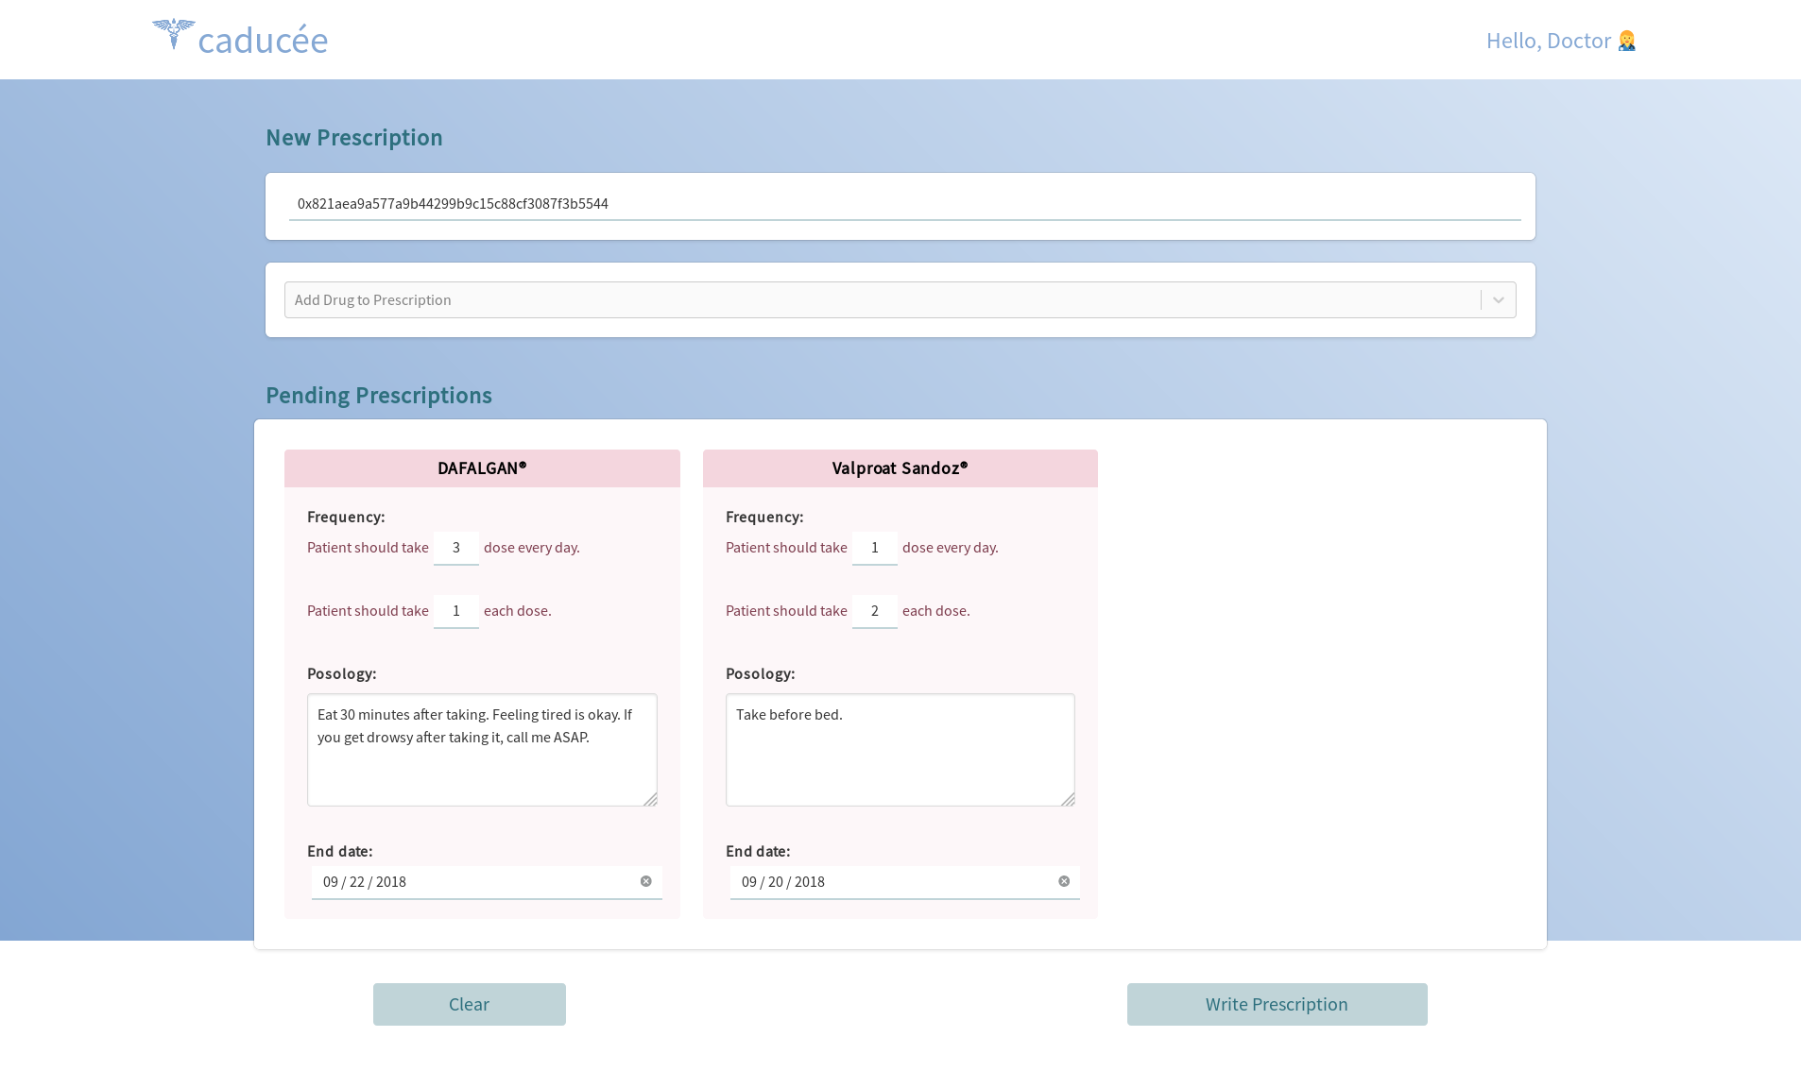The width and height of the screenshot is (1801, 1071).
Task: Grab the DAFALGAN posology resize handle
Action: (650, 799)
